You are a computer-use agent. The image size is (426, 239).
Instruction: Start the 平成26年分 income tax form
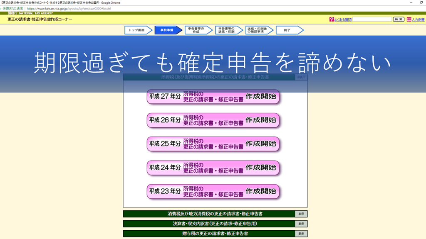pyautogui.click(x=213, y=120)
